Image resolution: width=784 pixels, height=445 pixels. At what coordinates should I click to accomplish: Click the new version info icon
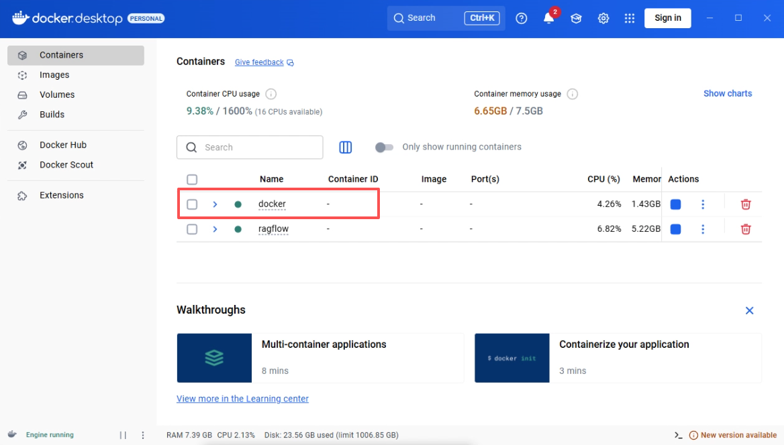(x=693, y=435)
